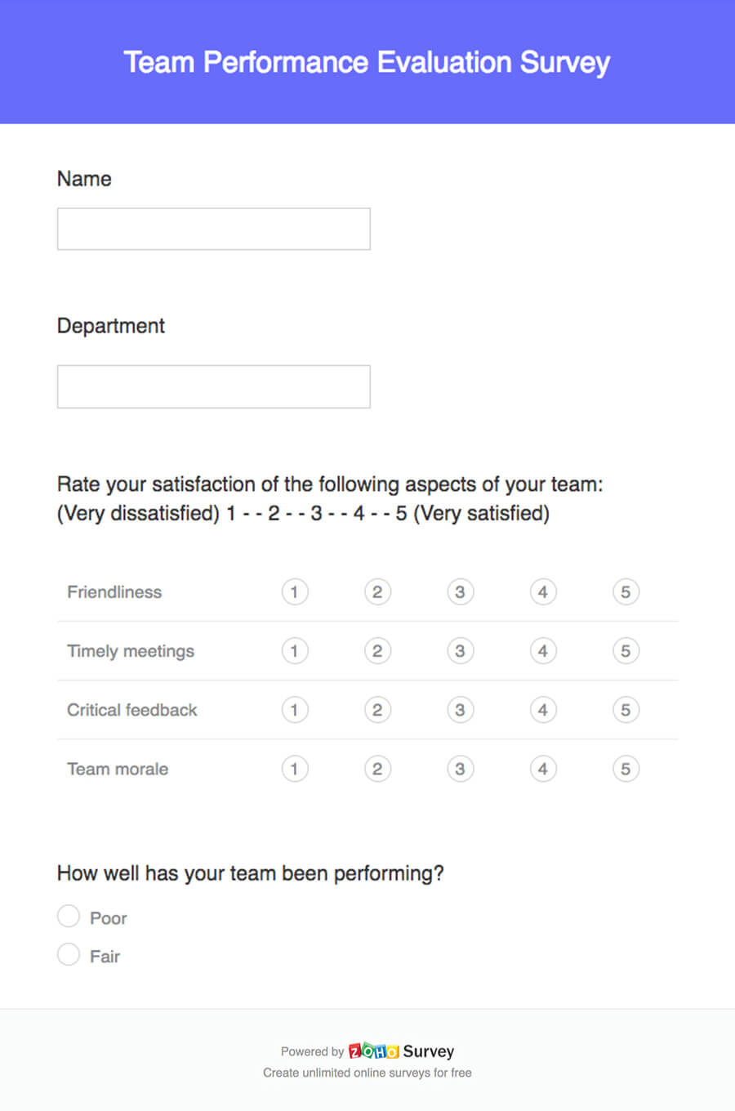Rate Friendliness as 4
The width and height of the screenshot is (735, 1111).
click(543, 592)
